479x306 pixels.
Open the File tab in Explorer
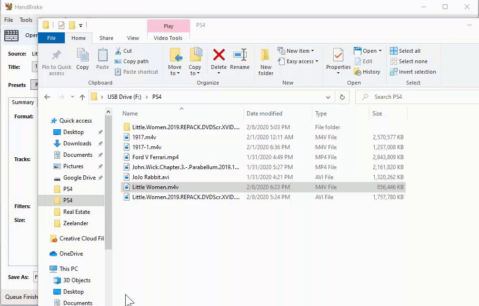51,38
